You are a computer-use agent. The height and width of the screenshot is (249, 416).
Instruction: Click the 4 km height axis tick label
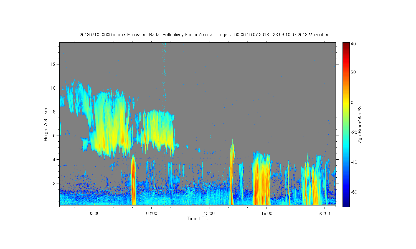click(x=55, y=159)
